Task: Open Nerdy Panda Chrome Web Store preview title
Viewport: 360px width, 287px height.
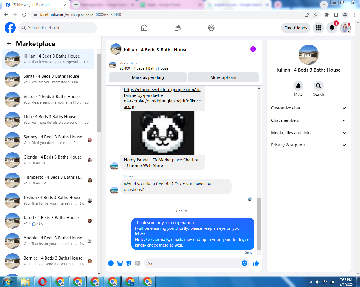Action: click(161, 163)
